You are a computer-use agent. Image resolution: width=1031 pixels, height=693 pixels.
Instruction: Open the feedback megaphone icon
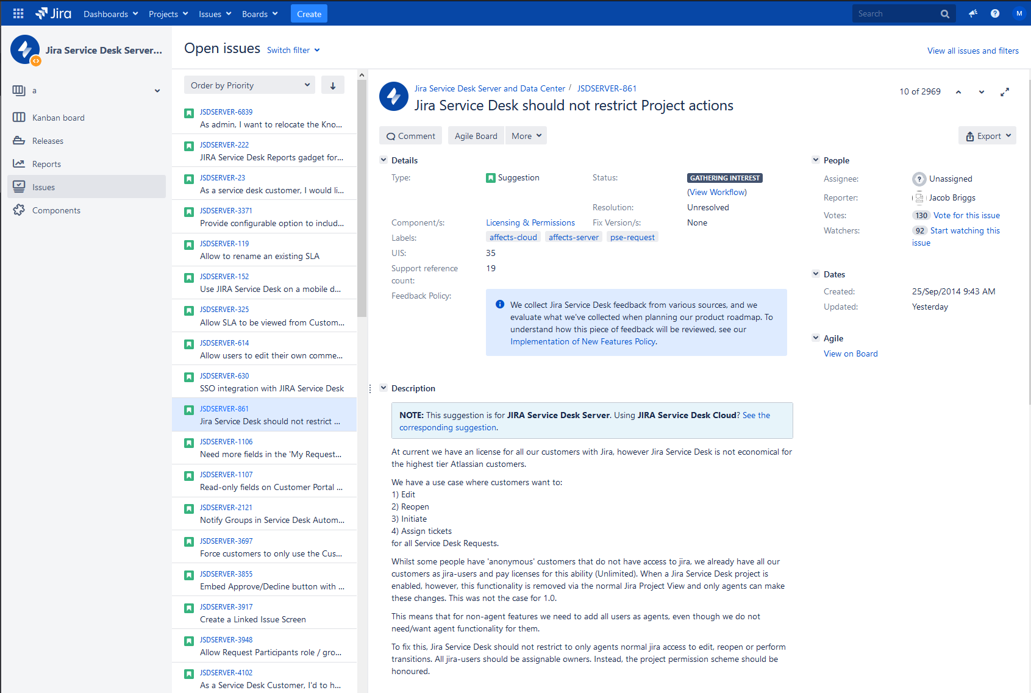(973, 13)
